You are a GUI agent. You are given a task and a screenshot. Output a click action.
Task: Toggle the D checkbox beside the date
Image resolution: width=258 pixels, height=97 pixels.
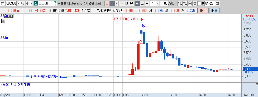point(200,3)
